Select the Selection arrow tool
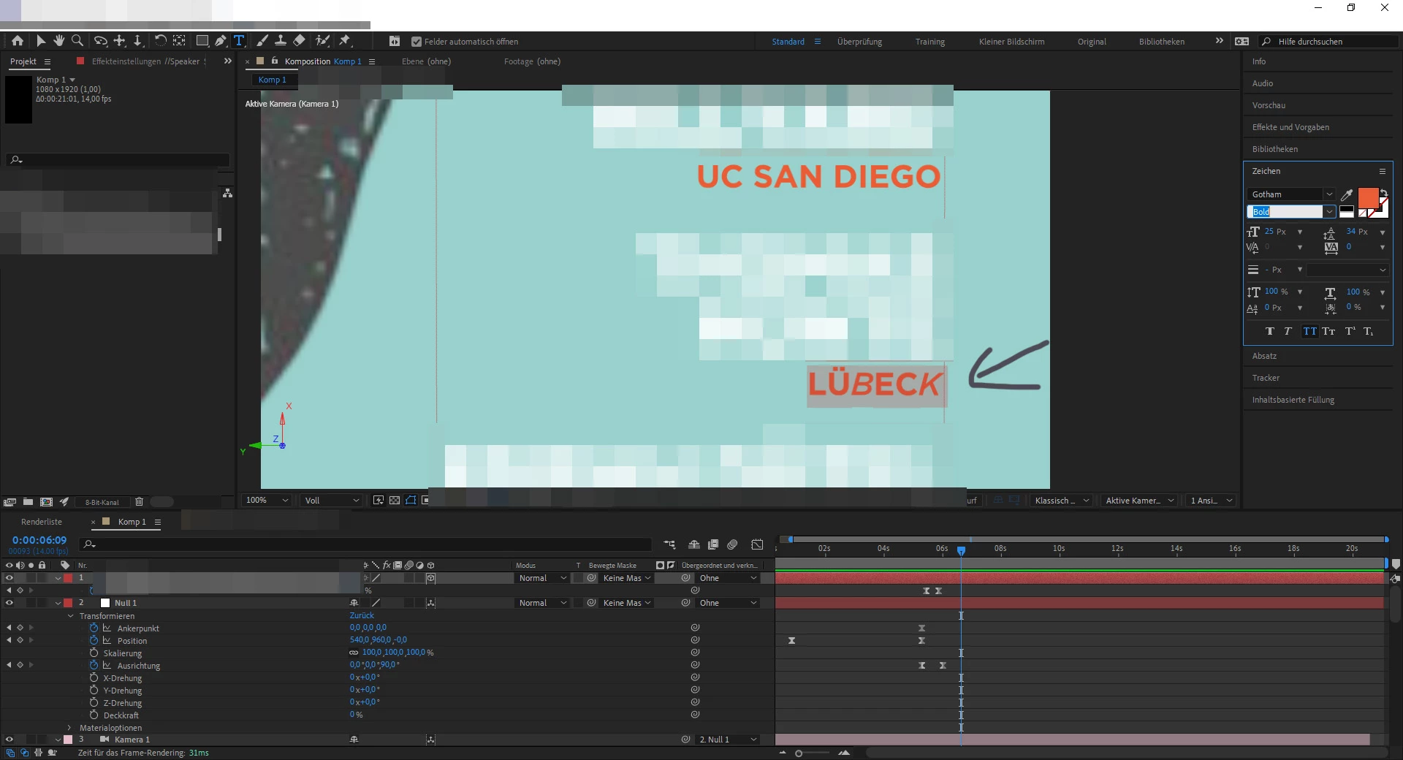The height and width of the screenshot is (760, 1403). pos(41,41)
